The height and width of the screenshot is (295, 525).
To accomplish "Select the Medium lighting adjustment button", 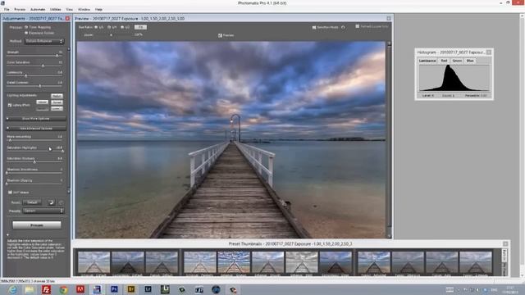I will click(57, 96).
